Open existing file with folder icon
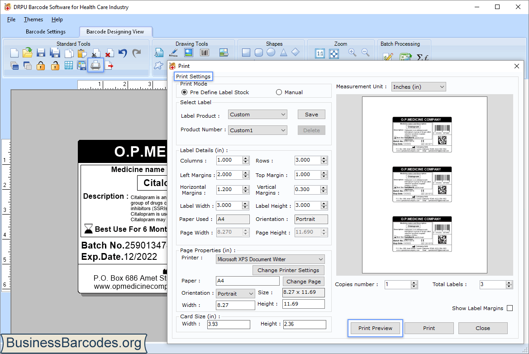This screenshot has width=529, height=354. pos(28,53)
